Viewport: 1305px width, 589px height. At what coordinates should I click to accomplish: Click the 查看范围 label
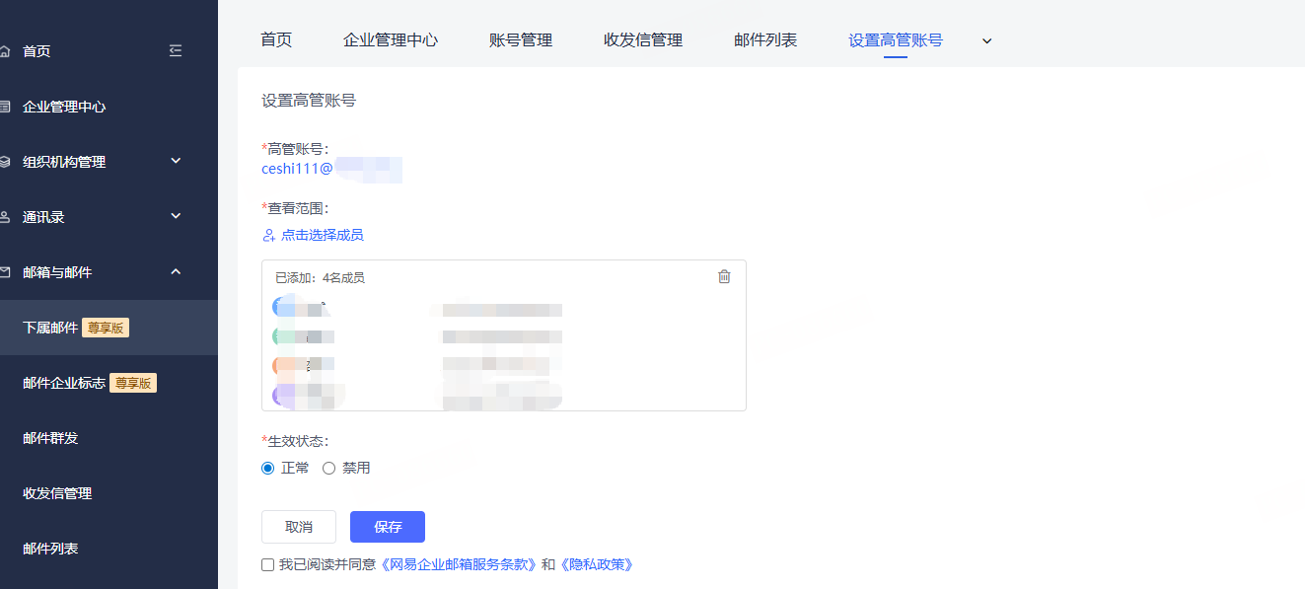click(298, 208)
